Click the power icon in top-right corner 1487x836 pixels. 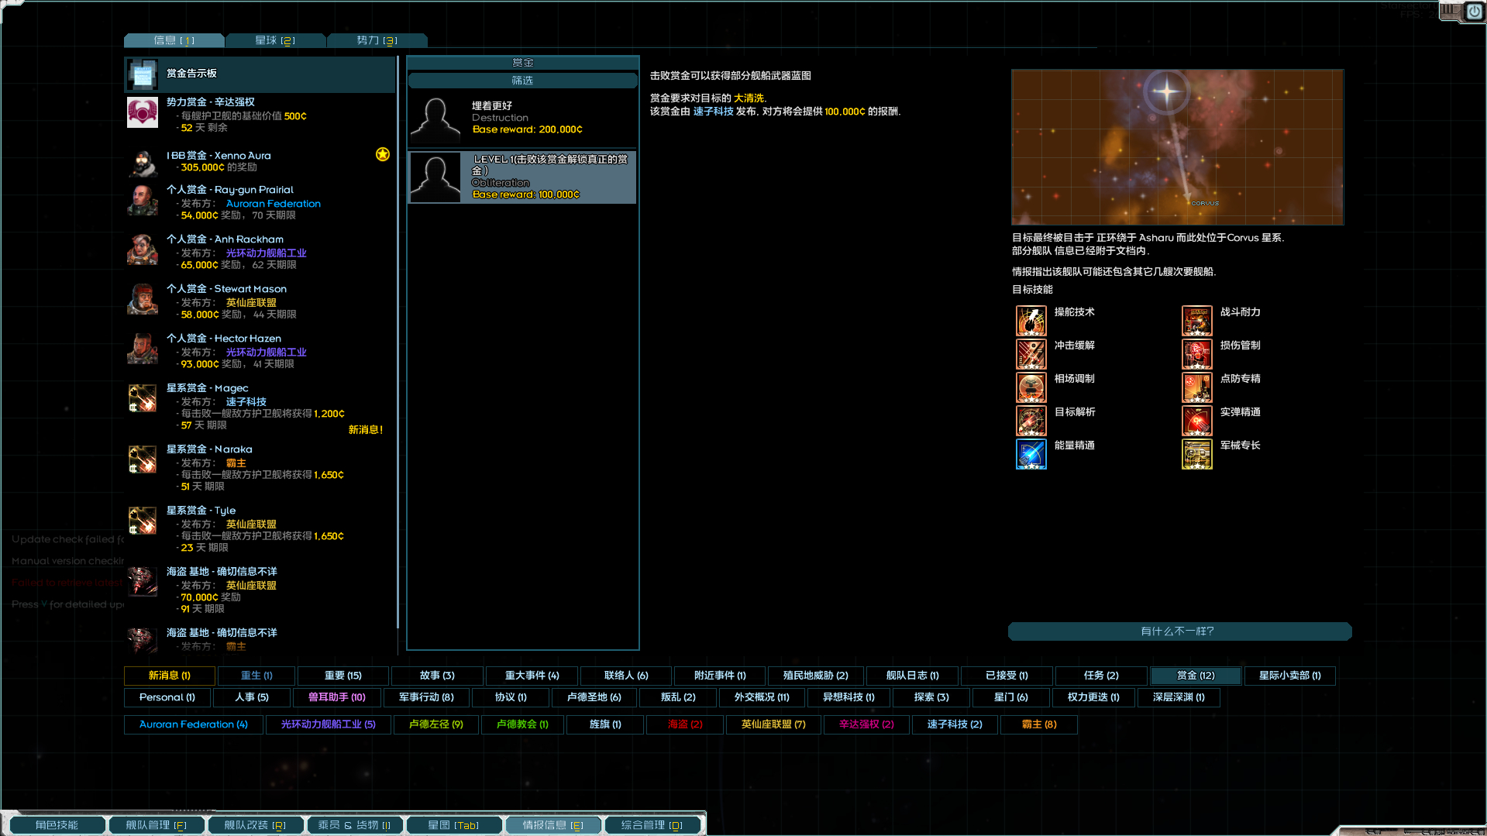tap(1473, 12)
